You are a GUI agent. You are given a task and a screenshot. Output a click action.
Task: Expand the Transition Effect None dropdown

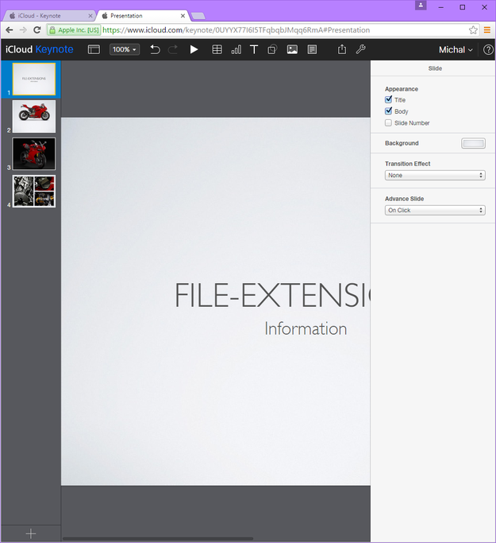click(435, 175)
